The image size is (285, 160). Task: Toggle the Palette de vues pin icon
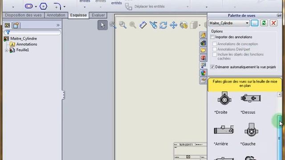(279, 16)
